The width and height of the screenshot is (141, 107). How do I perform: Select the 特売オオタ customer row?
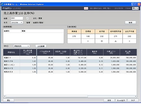[70, 72]
